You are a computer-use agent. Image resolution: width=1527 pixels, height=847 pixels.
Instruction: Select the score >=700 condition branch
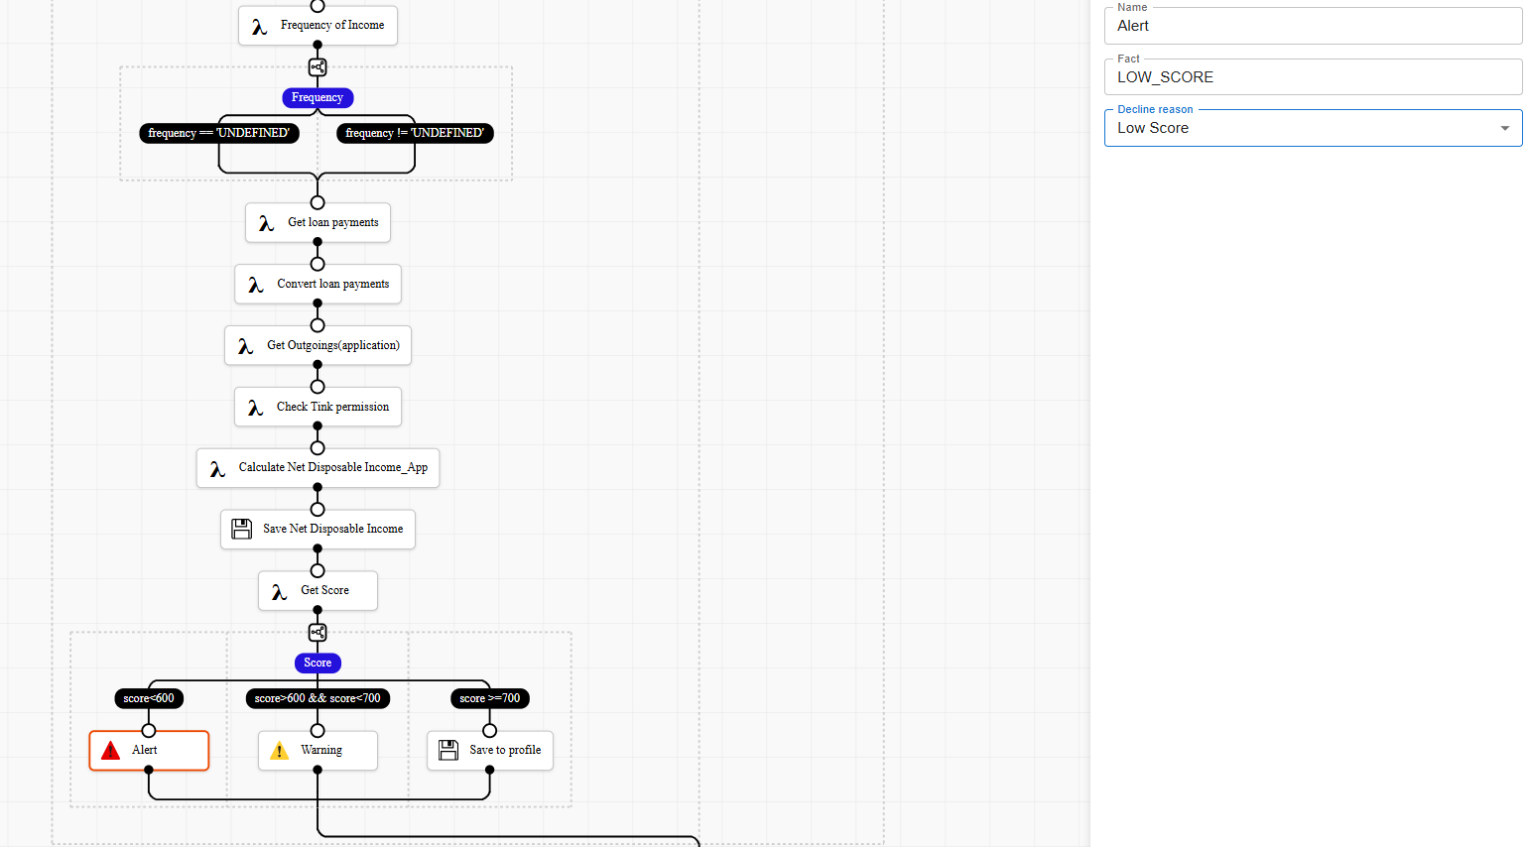tap(489, 698)
